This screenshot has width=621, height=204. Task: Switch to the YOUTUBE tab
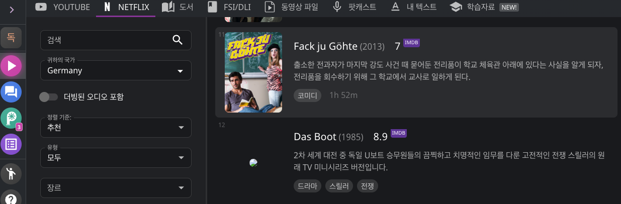63,7
